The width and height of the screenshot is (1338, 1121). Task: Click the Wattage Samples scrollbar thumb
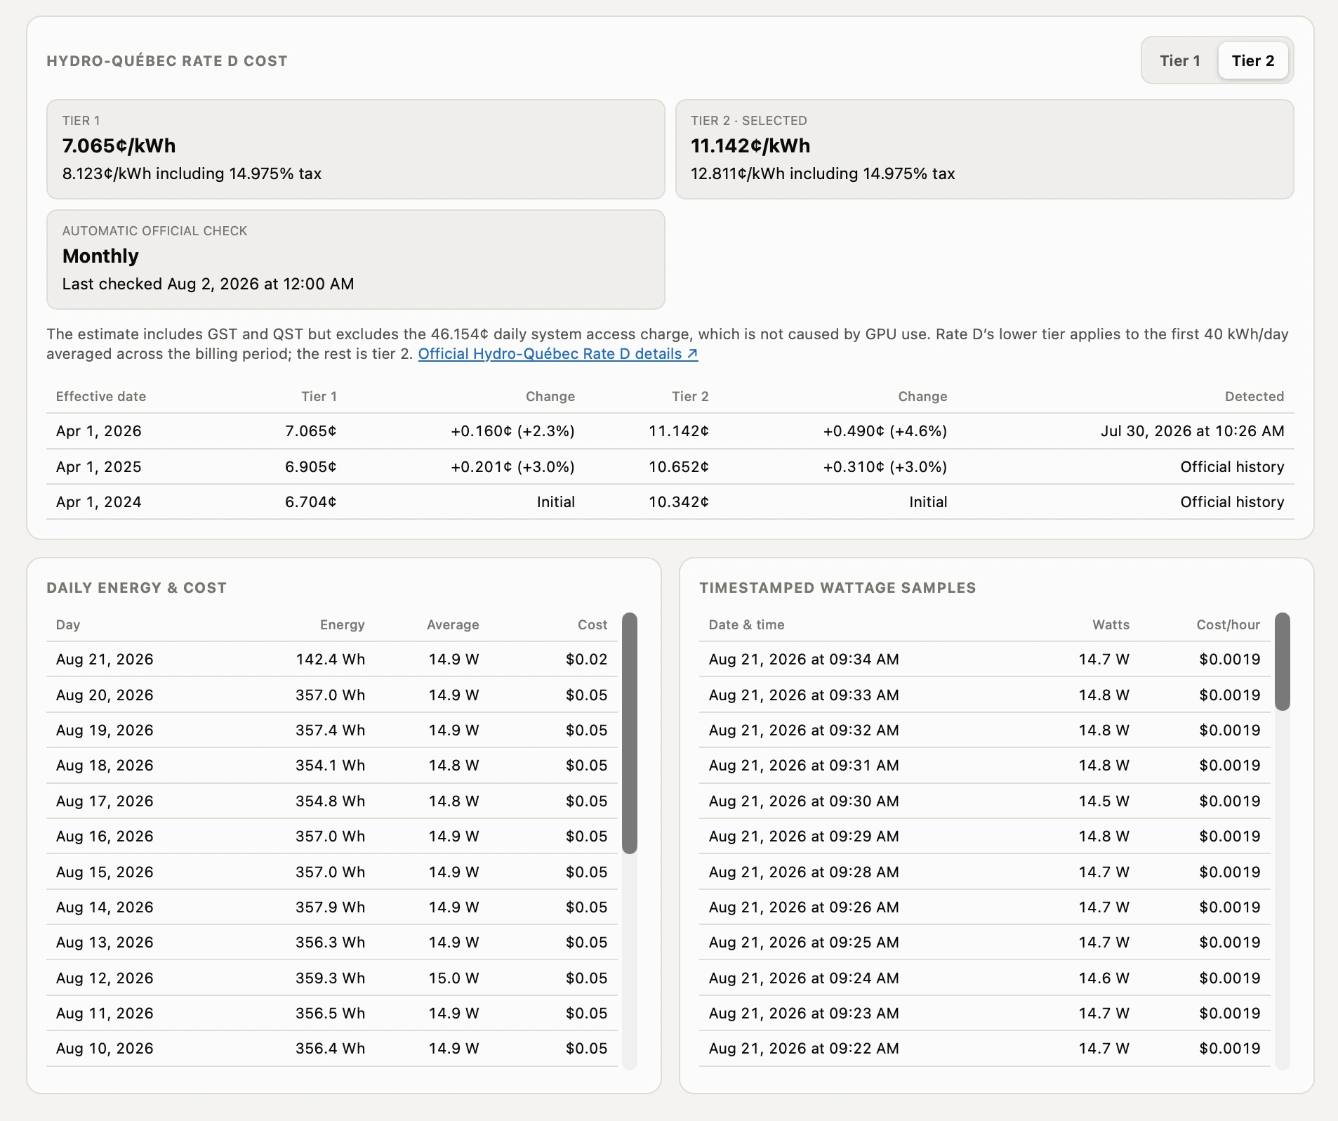[x=1283, y=662]
